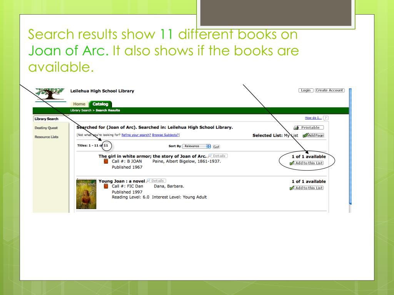Image resolution: width=394 pixels, height=295 pixels.
Task: Click the red book icon for FIC Dan
Action: (x=106, y=186)
